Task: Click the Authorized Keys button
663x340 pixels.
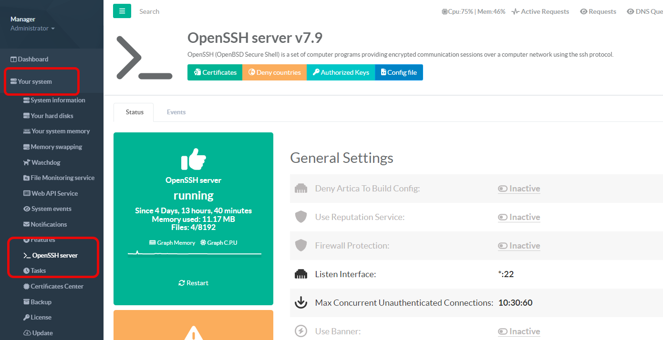Action: pos(341,72)
